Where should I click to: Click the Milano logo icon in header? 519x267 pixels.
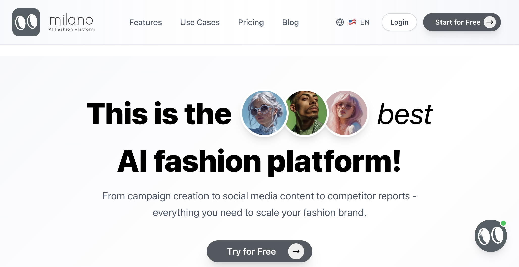click(26, 22)
